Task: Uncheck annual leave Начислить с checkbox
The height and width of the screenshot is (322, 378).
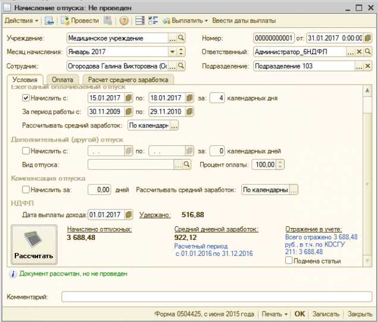Action: (26, 98)
